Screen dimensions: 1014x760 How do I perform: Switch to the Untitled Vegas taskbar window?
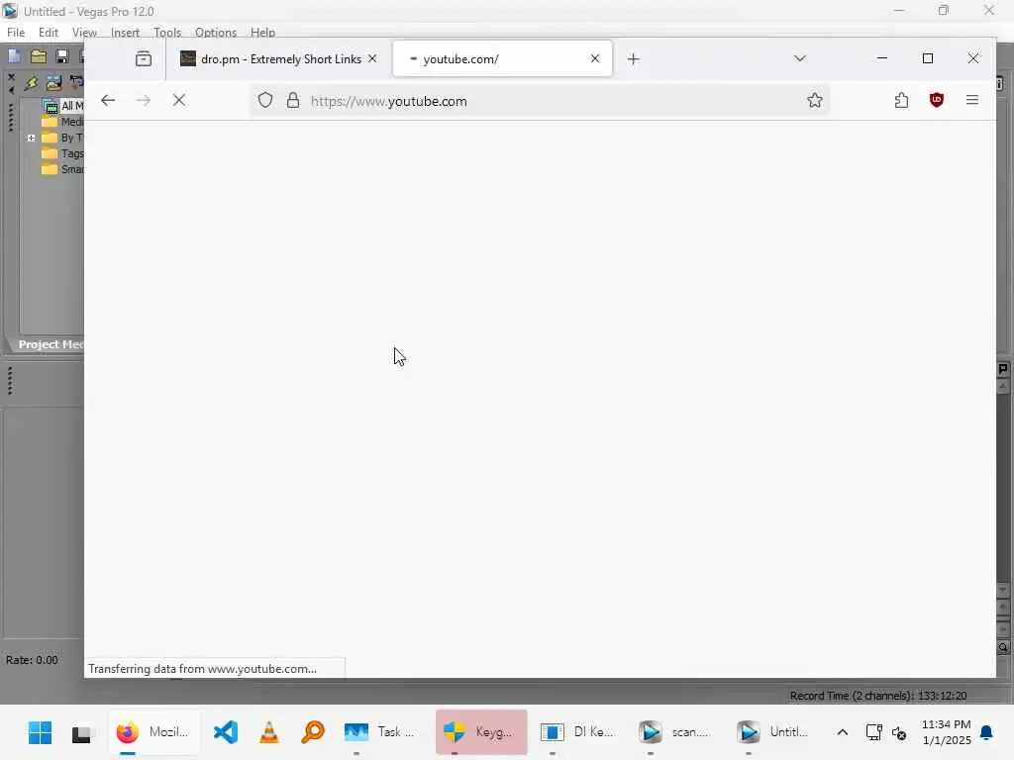point(773,732)
